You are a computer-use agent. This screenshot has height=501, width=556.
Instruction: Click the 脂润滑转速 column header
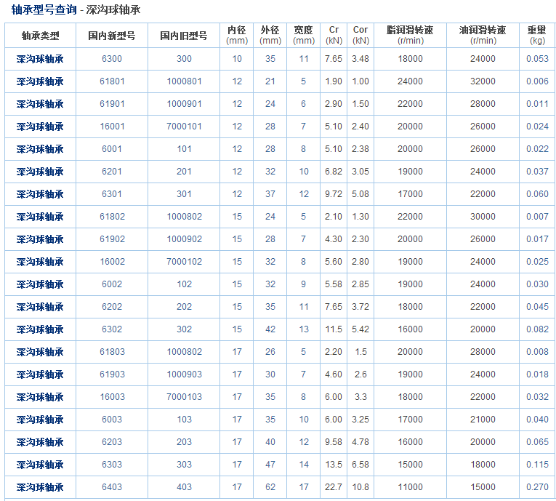(x=410, y=35)
